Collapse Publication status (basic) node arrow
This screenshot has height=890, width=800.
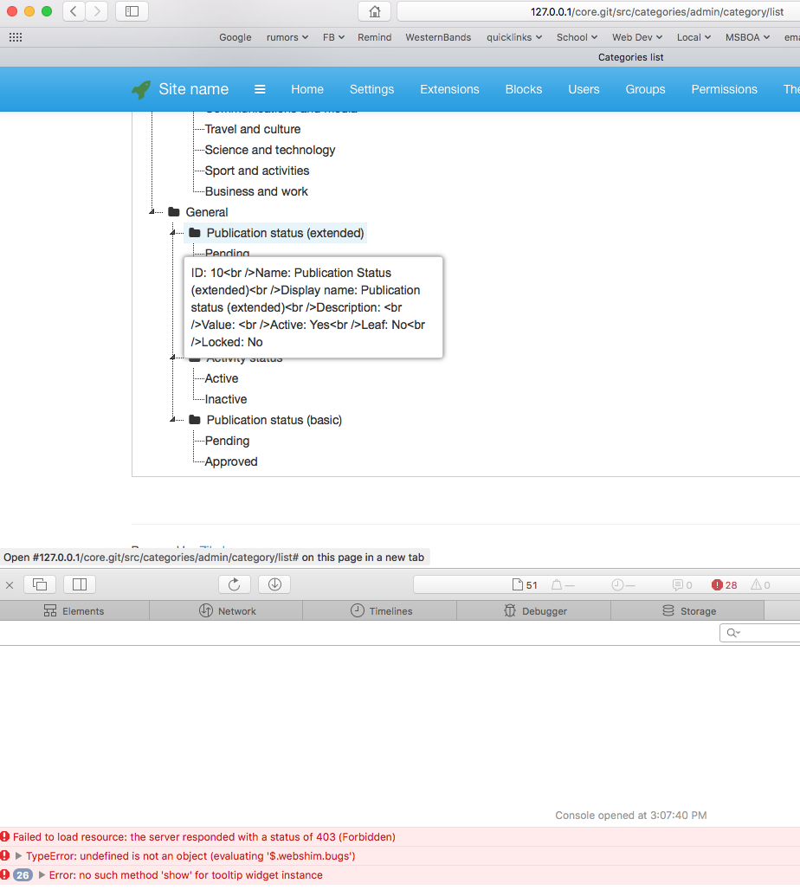(172, 419)
